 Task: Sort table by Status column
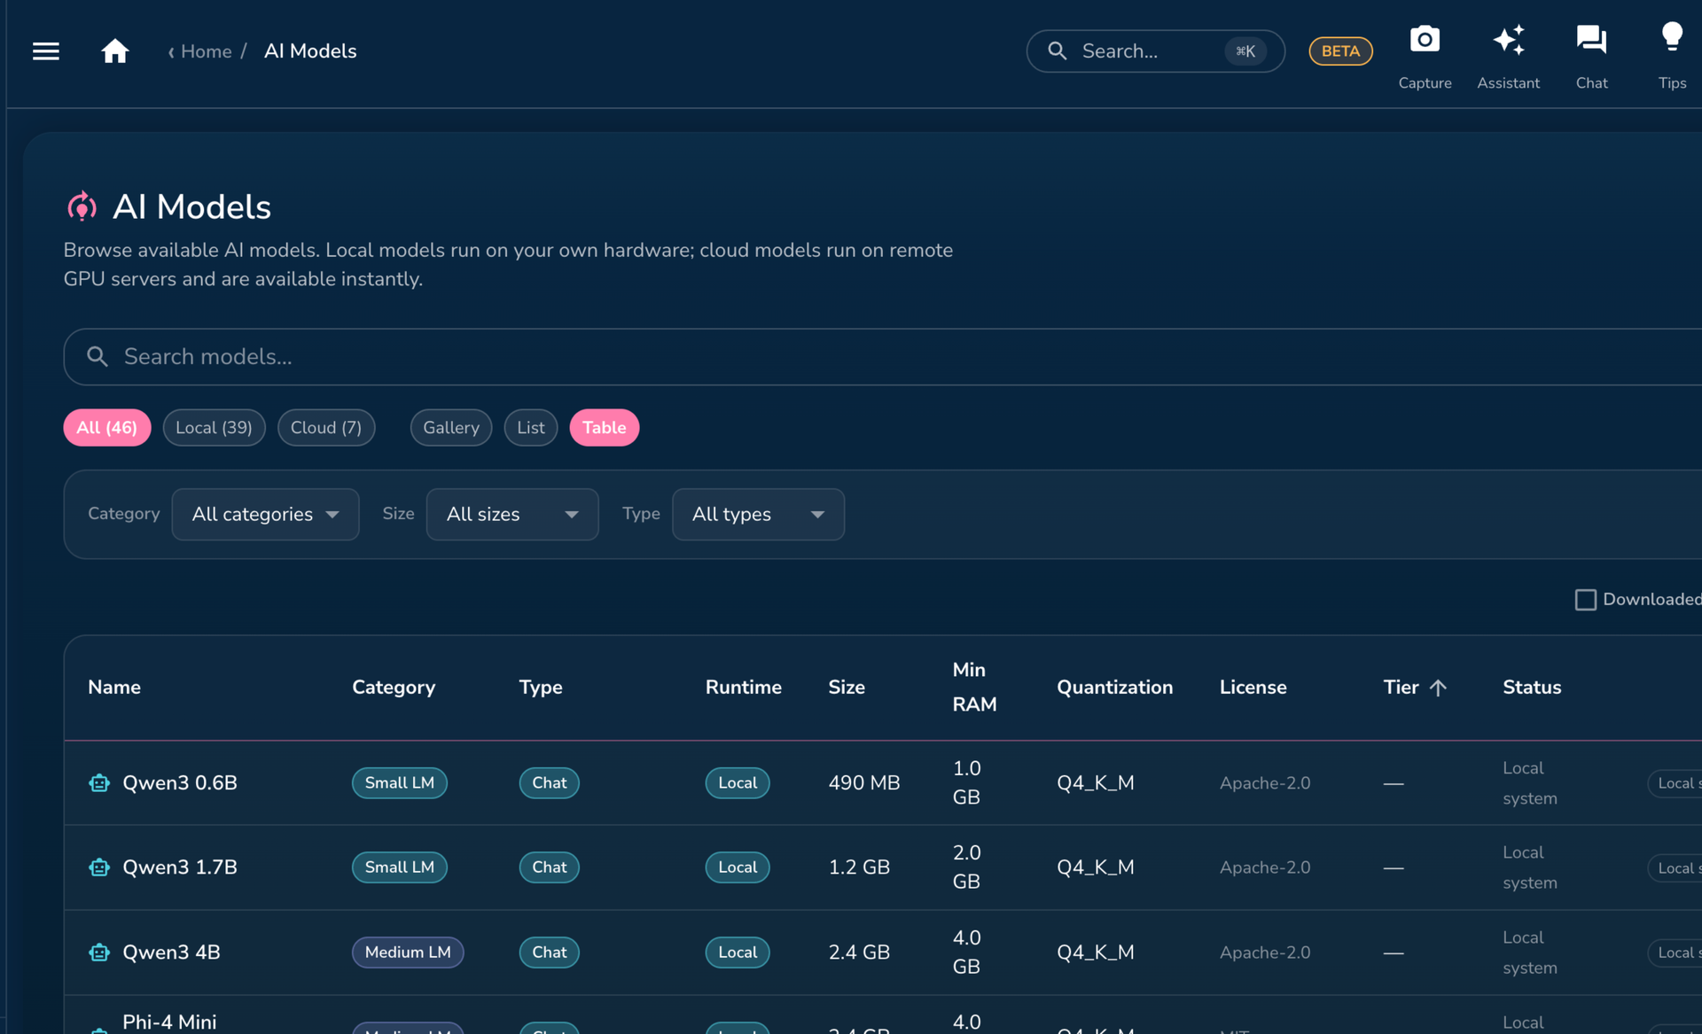[1532, 688]
